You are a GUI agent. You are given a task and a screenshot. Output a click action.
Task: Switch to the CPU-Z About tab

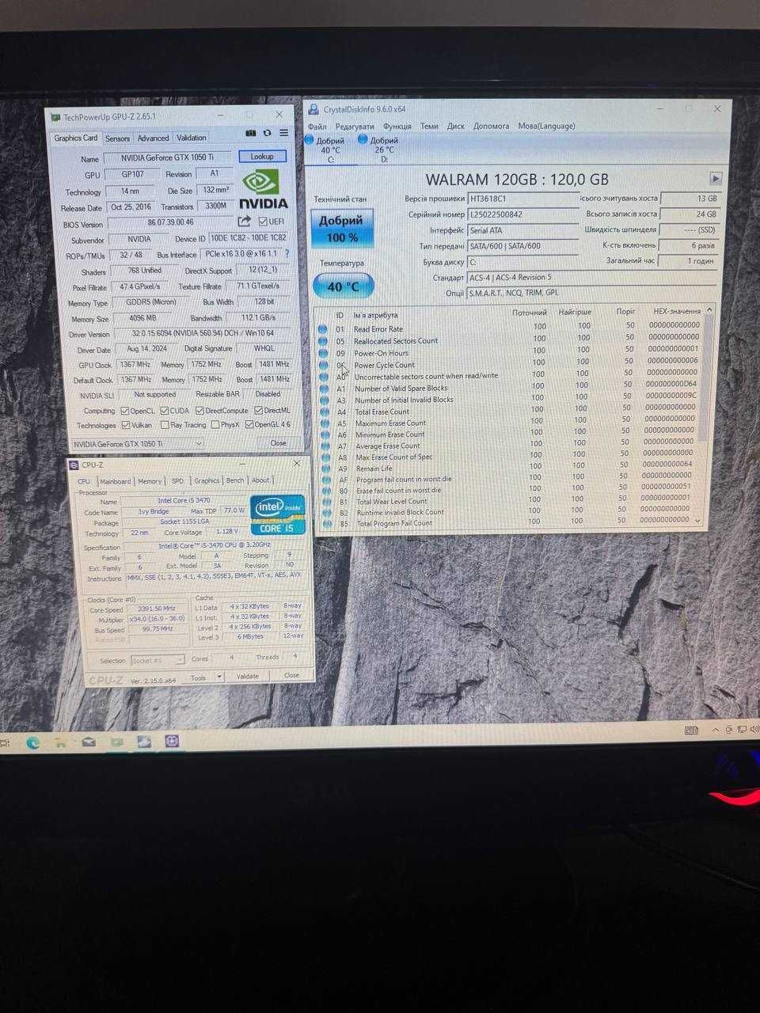[x=260, y=480]
